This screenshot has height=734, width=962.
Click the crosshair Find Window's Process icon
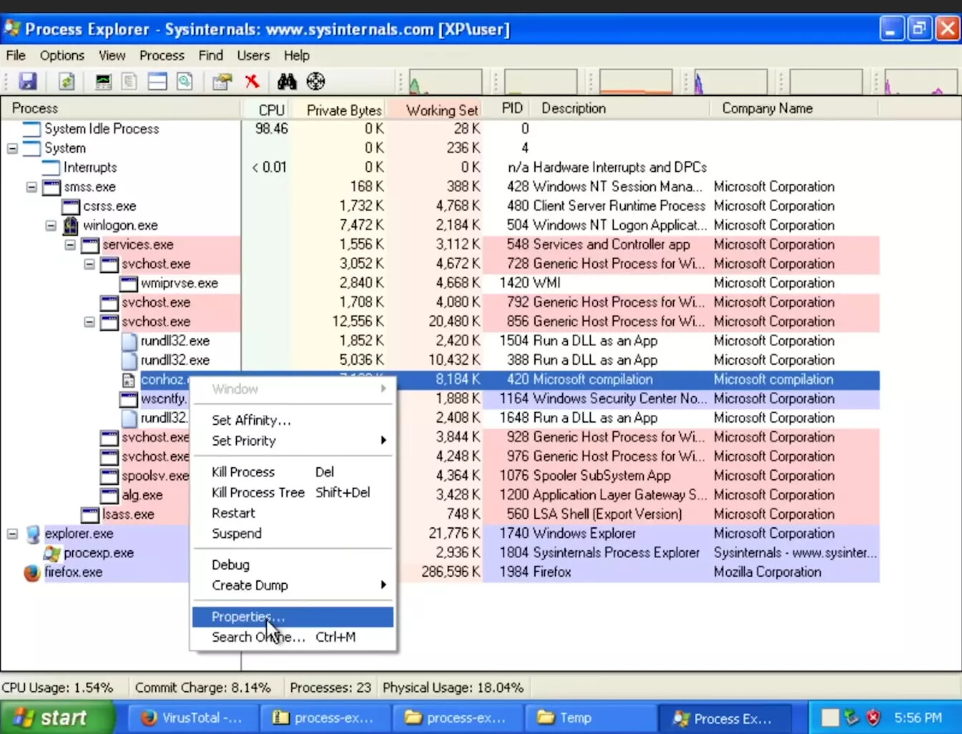[x=315, y=82]
